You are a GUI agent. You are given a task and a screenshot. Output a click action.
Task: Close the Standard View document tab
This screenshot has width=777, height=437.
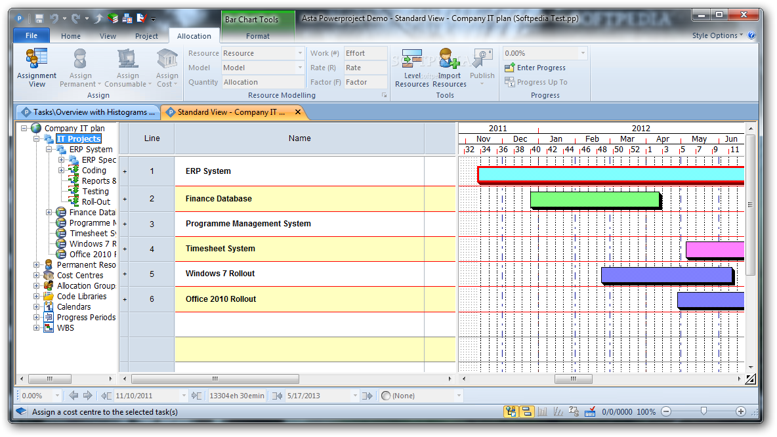pos(298,112)
